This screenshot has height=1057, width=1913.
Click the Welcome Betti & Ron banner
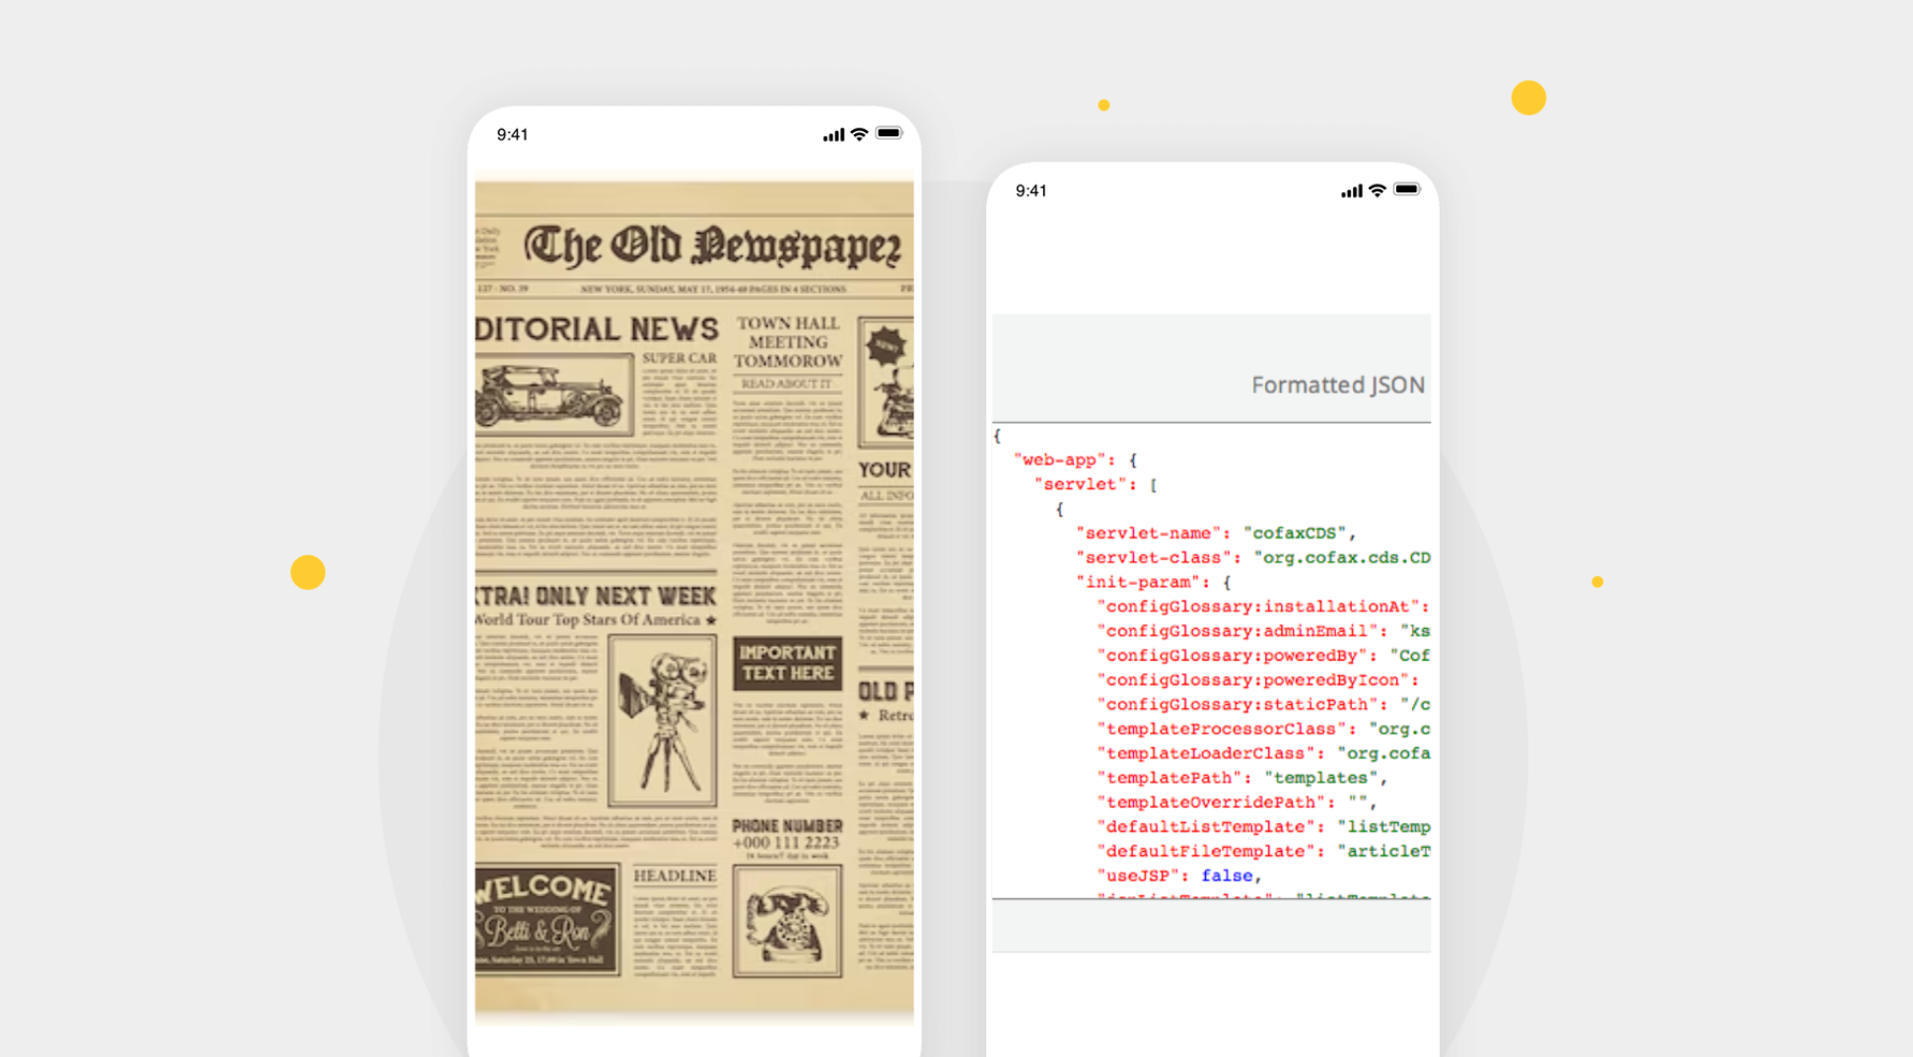pos(546,918)
